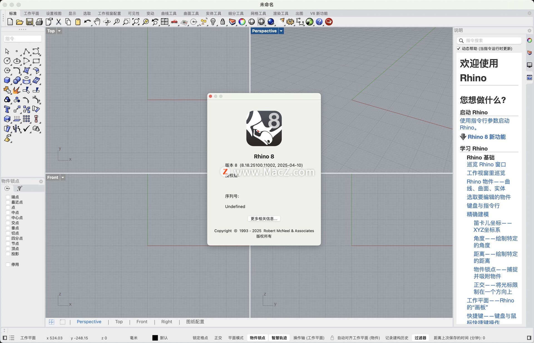This screenshot has width=534, height=343.
Task: Open the 巡览 Rhino 窗口 link
Action: tap(486, 164)
